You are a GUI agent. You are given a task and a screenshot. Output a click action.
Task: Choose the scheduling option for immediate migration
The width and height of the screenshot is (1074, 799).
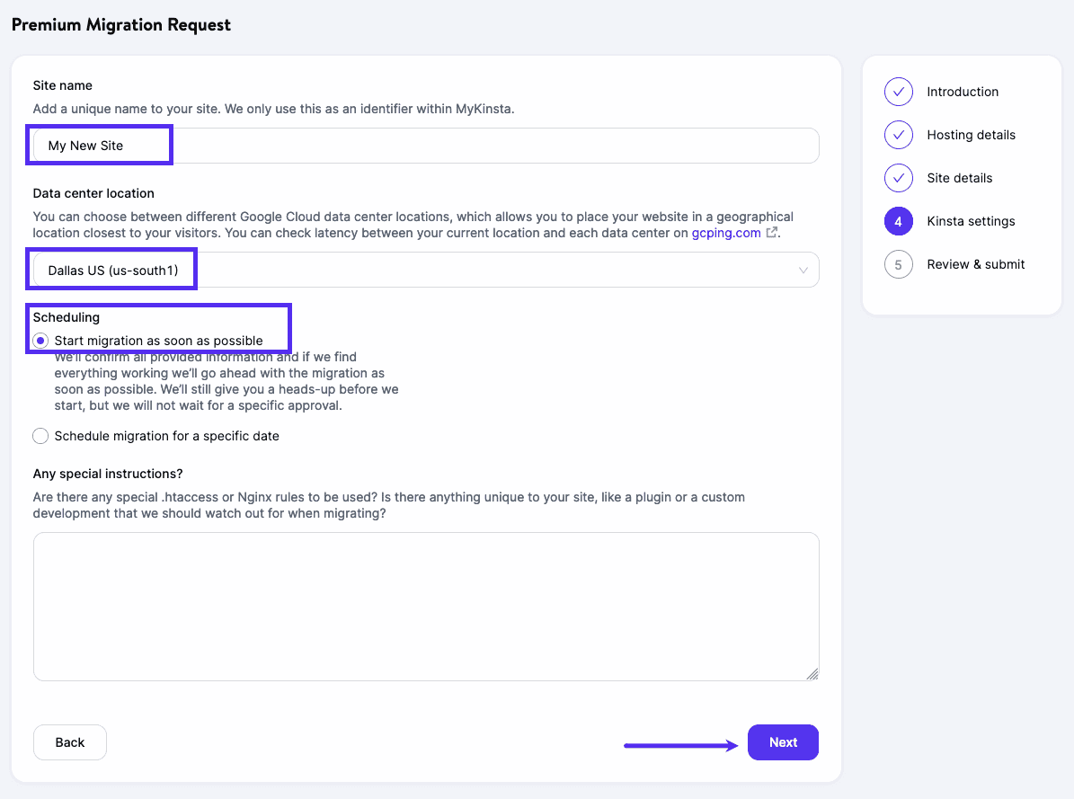point(40,340)
